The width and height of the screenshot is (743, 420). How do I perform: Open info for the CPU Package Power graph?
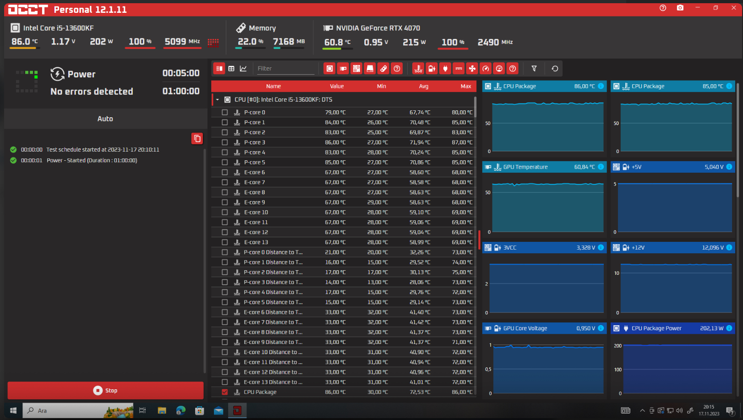(729, 328)
